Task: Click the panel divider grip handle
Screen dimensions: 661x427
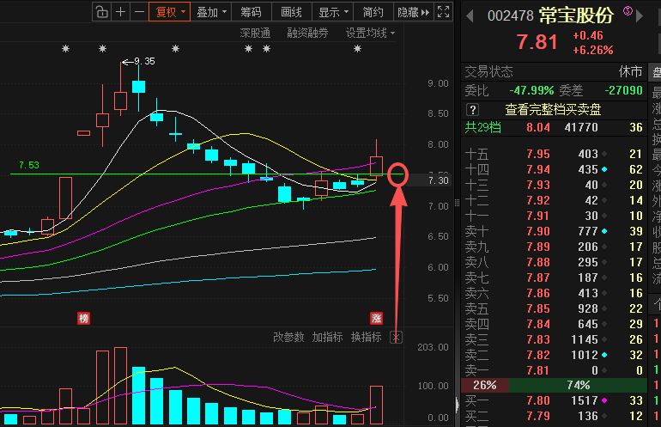Action: click(457, 203)
